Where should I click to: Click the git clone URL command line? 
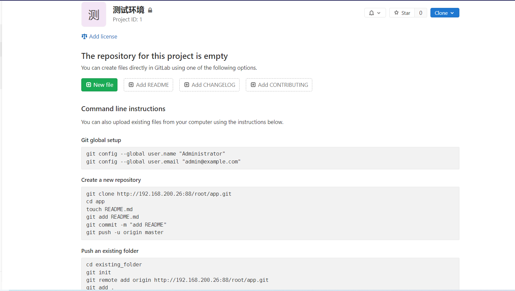159,194
